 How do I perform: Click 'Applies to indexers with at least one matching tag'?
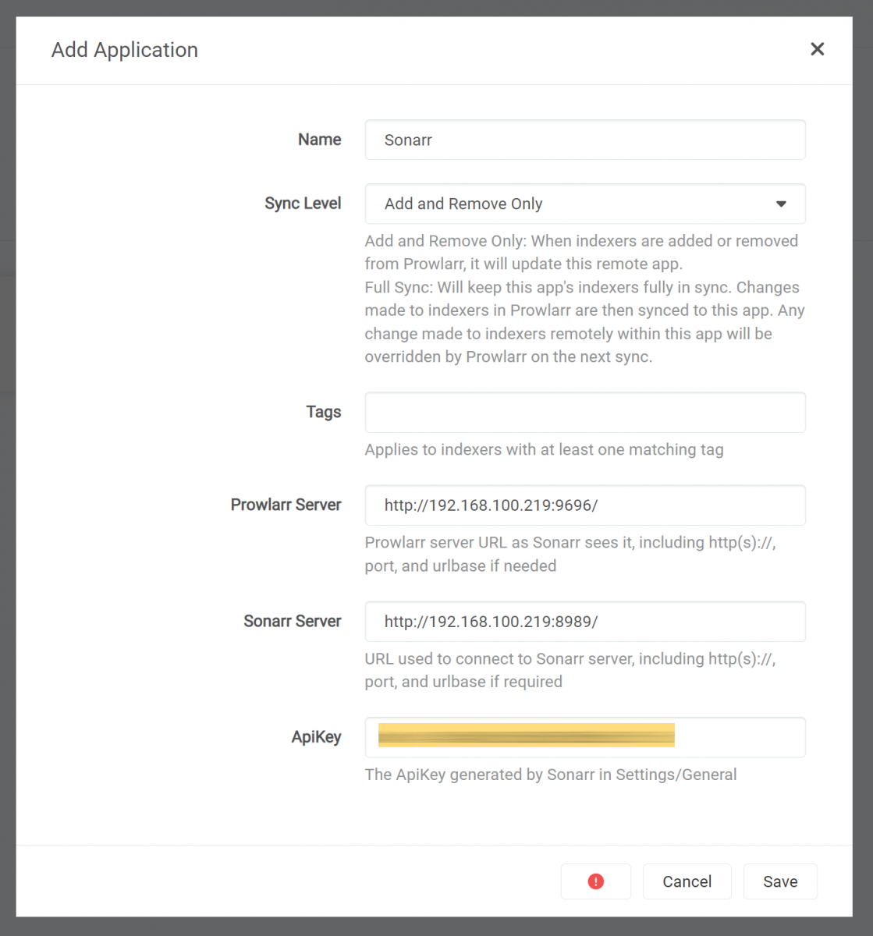click(544, 450)
